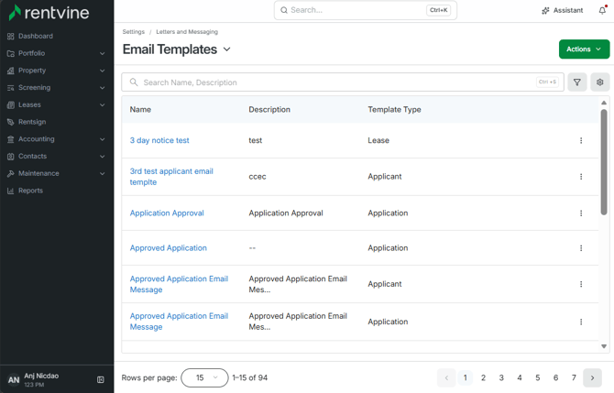Open the Email Templates title dropdown
614x393 pixels.
[x=226, y=49]
